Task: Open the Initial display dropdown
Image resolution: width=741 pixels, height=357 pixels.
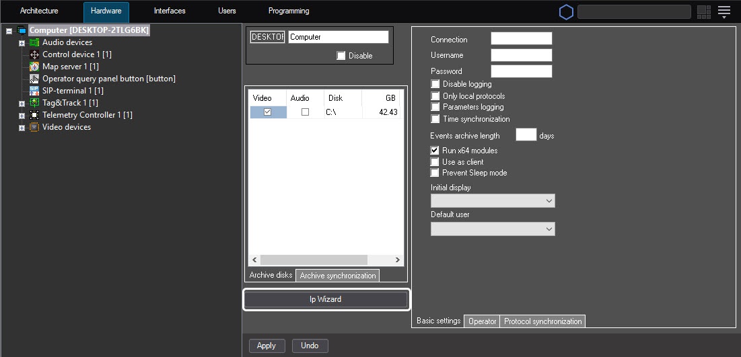Action: tap(493, 201)
